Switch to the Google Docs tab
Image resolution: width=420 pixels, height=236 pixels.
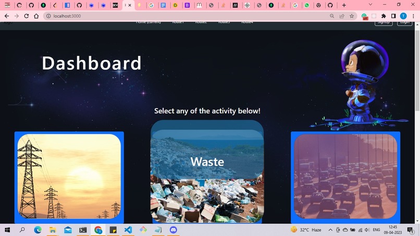tap(163, 5)
